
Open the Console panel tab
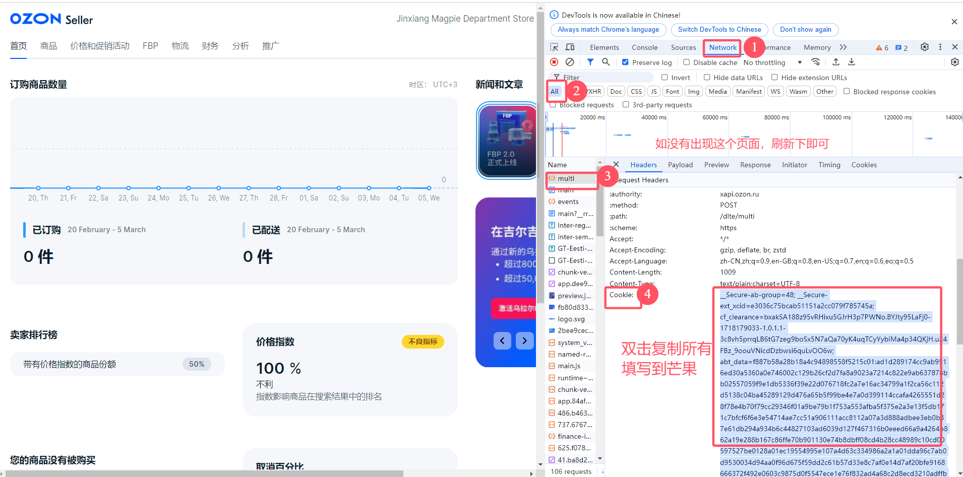(644, 47)
